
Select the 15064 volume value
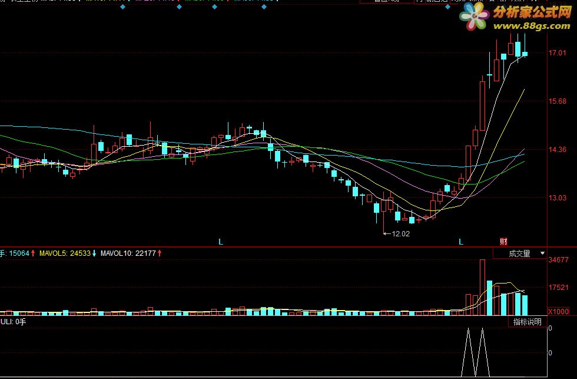tap(19, 253)
